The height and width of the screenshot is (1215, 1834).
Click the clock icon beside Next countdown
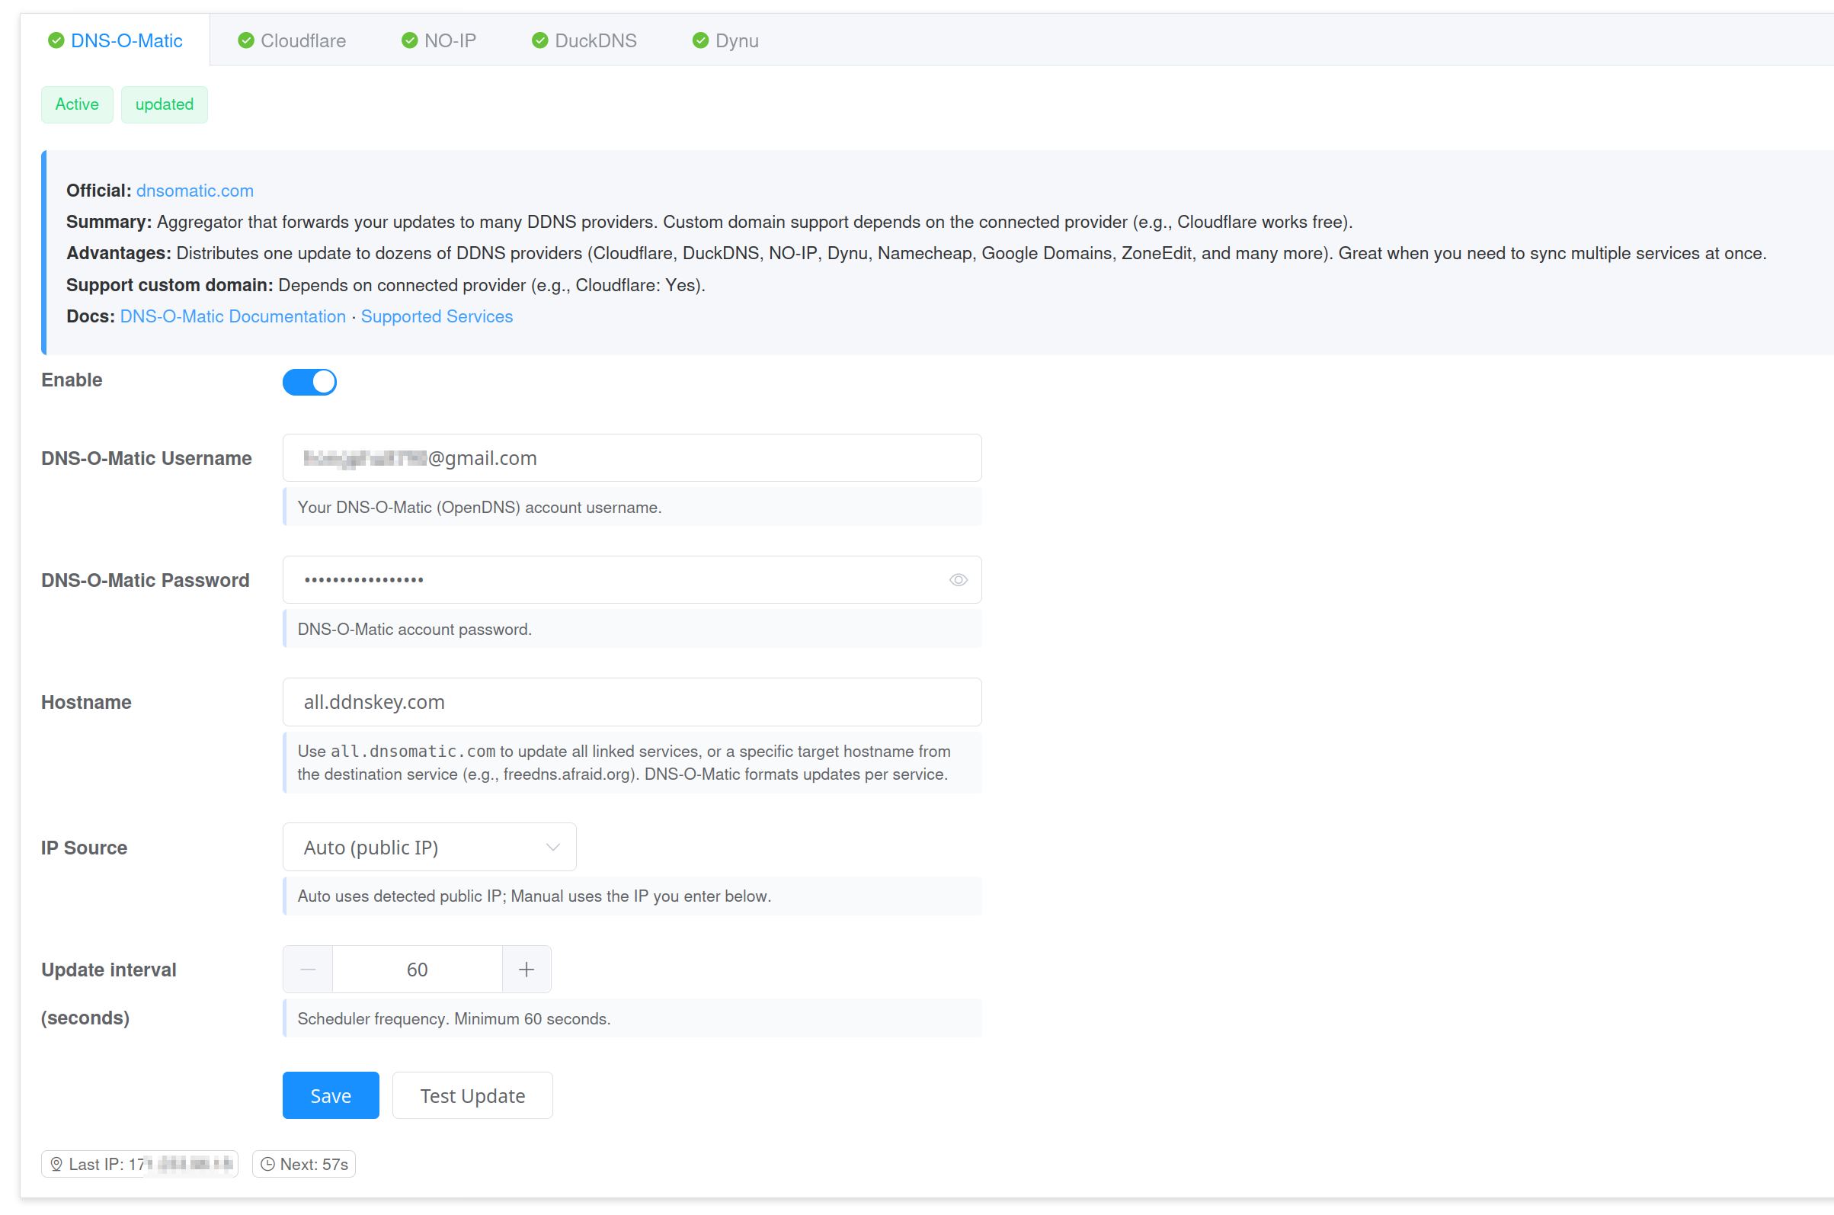click(x=267, y=1164)
